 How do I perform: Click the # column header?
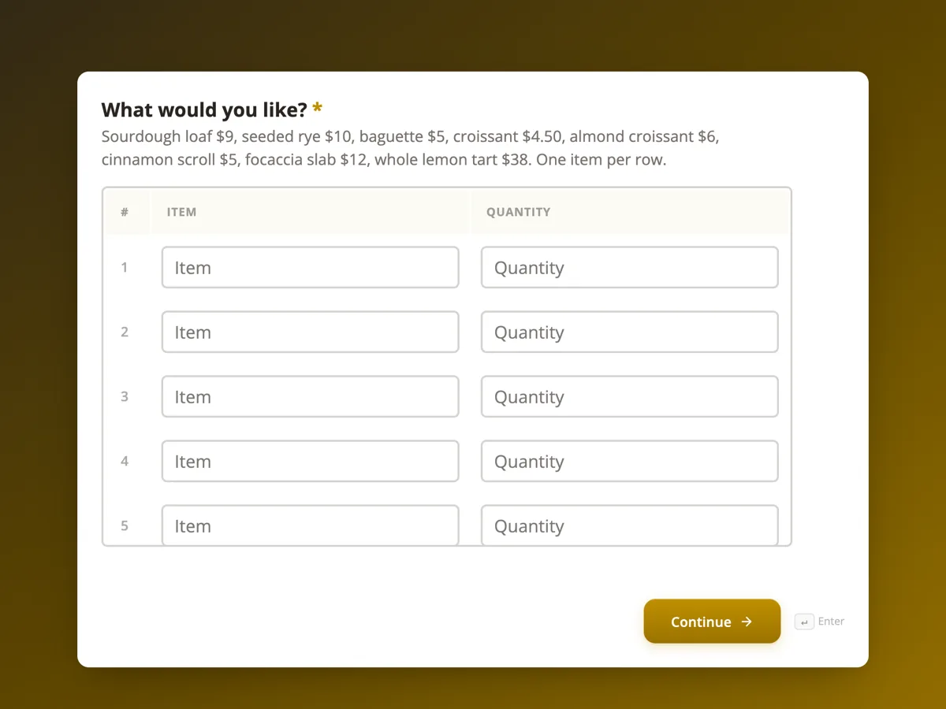click(x=125, y=212)
